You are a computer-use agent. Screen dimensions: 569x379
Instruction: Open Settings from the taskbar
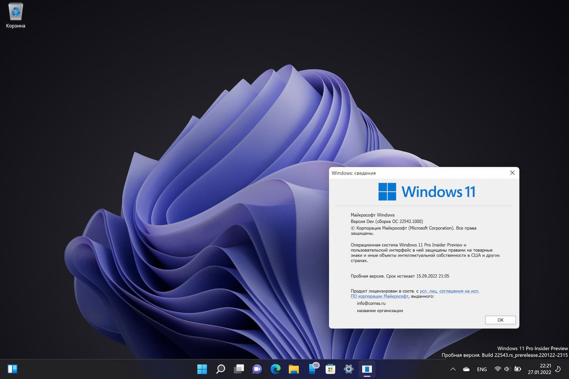349,369
